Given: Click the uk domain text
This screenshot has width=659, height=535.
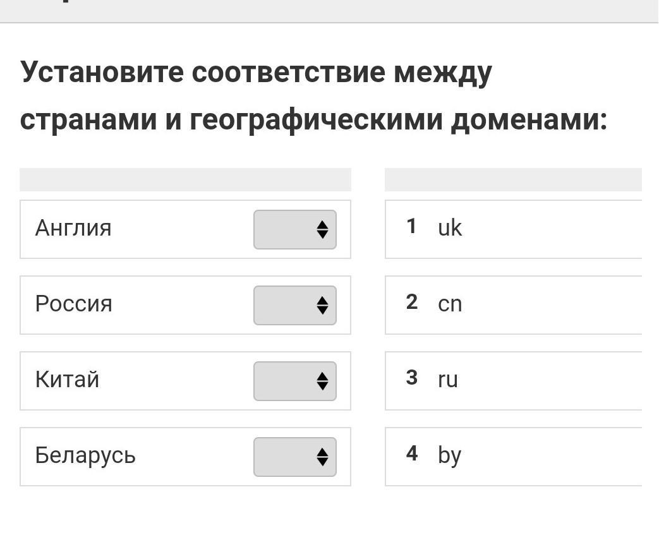Looking at the screenshot, I should click(450, 227).
